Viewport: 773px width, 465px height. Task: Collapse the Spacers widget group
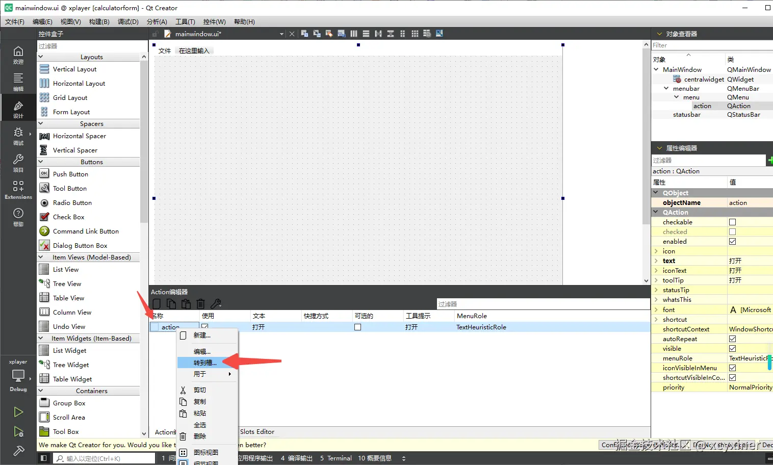pyautogui.click(x=41, y=124)
